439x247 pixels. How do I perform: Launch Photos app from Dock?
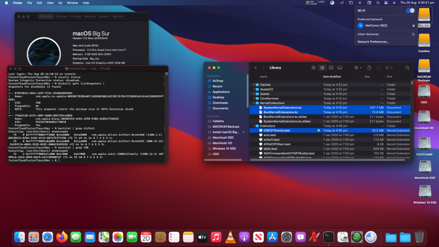[118, 237]
